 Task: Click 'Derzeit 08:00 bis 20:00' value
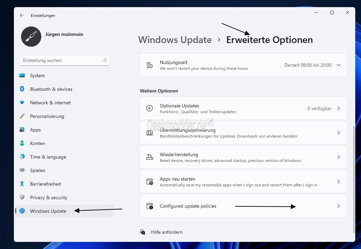308,65
